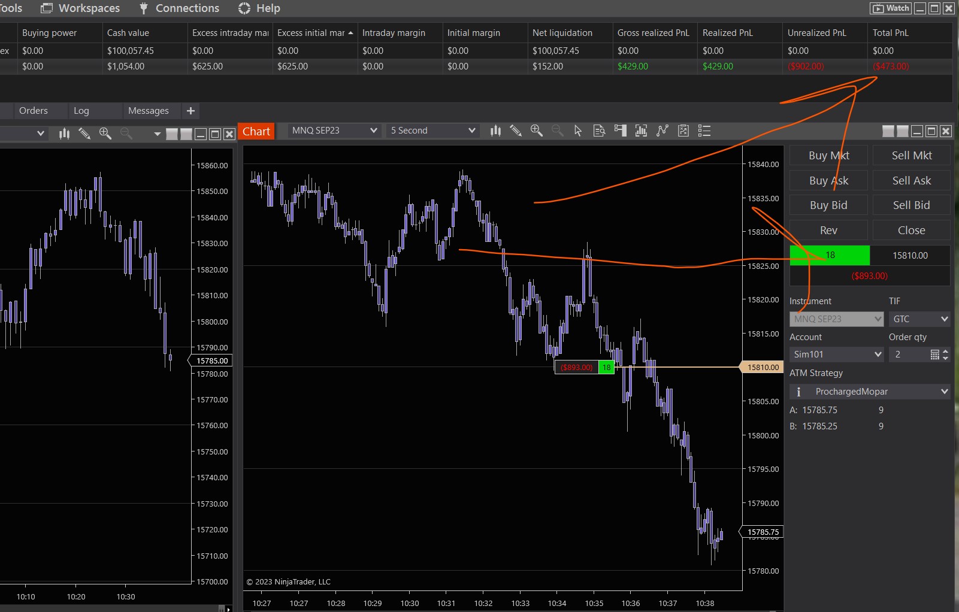The image size is (959, 612).
Task: Expand the 5 Second interval dropdown
Action: pos(433,131)
